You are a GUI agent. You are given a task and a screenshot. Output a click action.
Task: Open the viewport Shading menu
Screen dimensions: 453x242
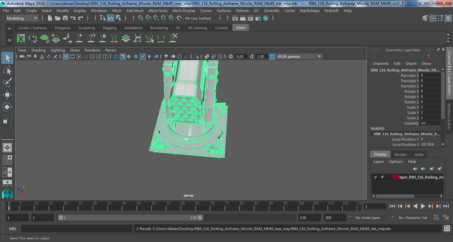pos(38,50)
